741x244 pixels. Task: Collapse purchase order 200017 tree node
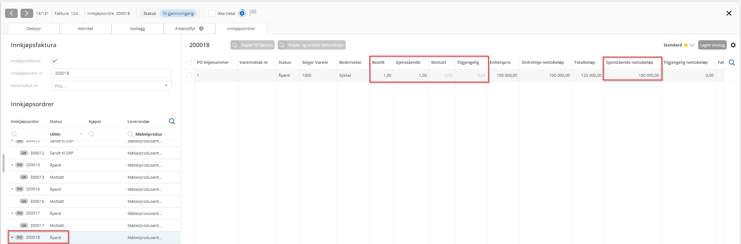coord(12,213)
